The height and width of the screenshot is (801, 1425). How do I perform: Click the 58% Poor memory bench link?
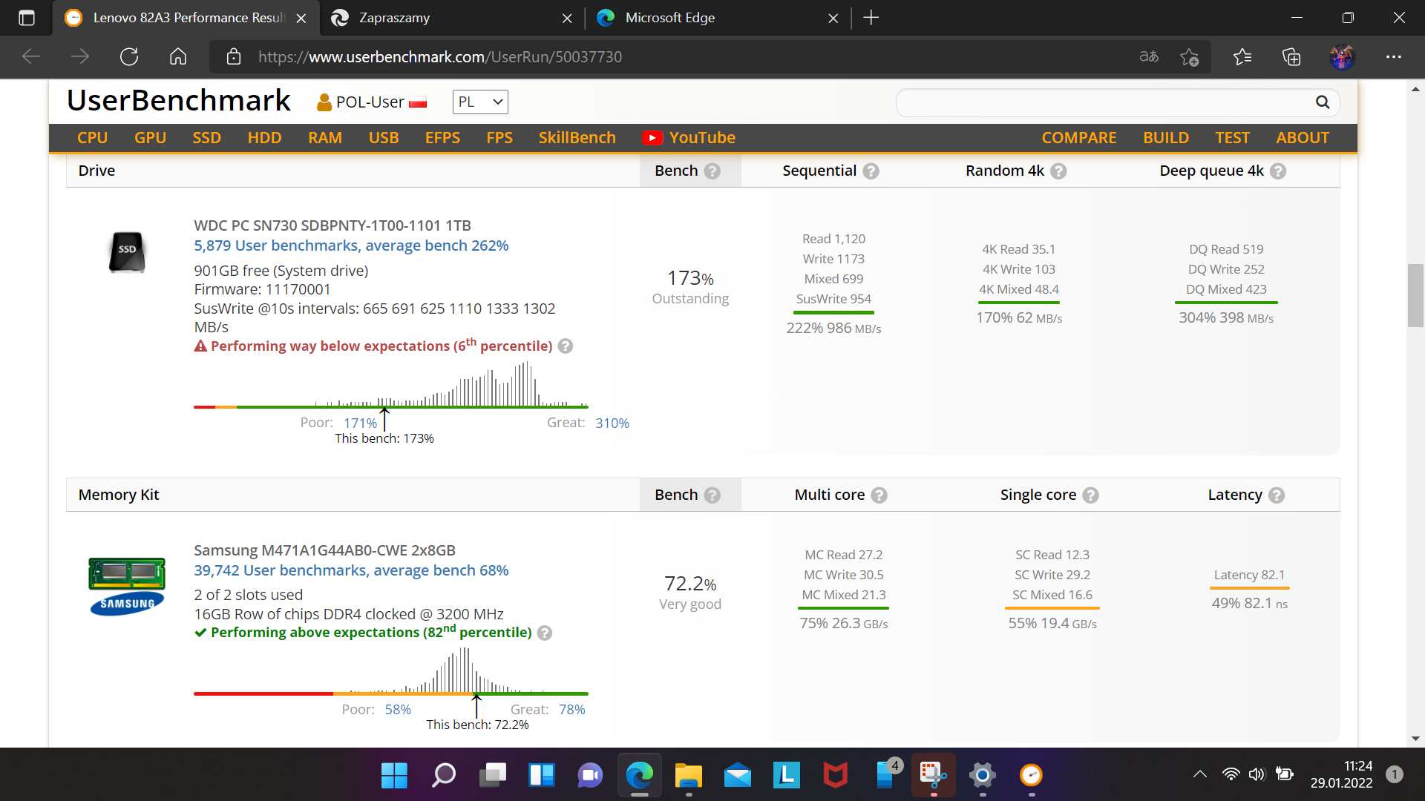click(x=398, y=709)
